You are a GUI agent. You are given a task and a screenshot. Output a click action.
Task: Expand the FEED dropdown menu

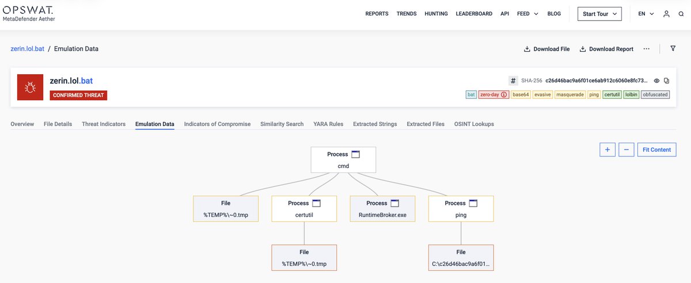tap(527, 14)
